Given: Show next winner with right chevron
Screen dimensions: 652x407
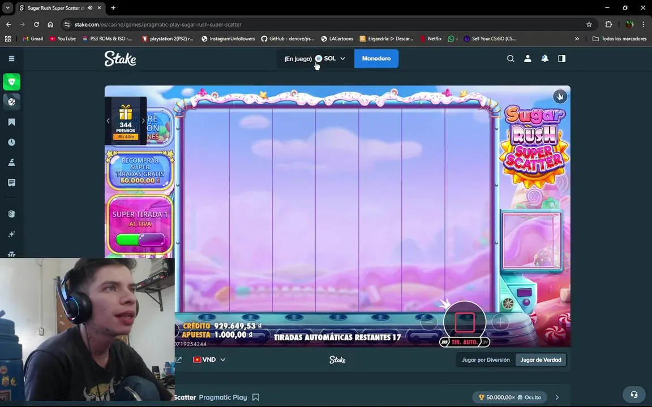Looking at the screenshot, I should (557, 397).
